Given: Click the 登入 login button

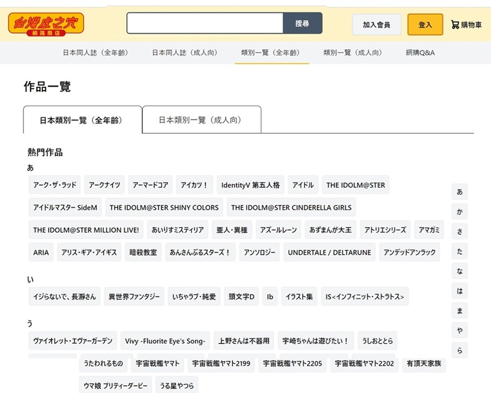Looking at the screenshot, I should 424,25.
